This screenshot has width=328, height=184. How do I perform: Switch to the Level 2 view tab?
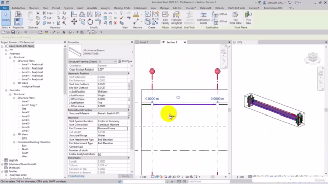click(x=144, y=42)
